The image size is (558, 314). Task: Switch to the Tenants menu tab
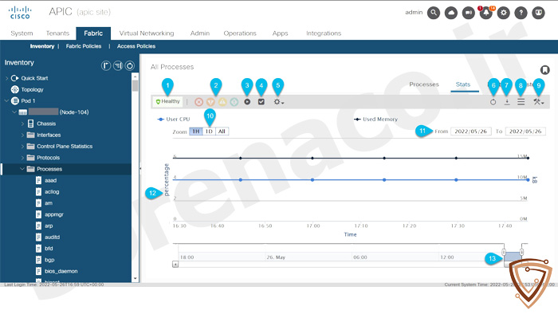[57, 33]
